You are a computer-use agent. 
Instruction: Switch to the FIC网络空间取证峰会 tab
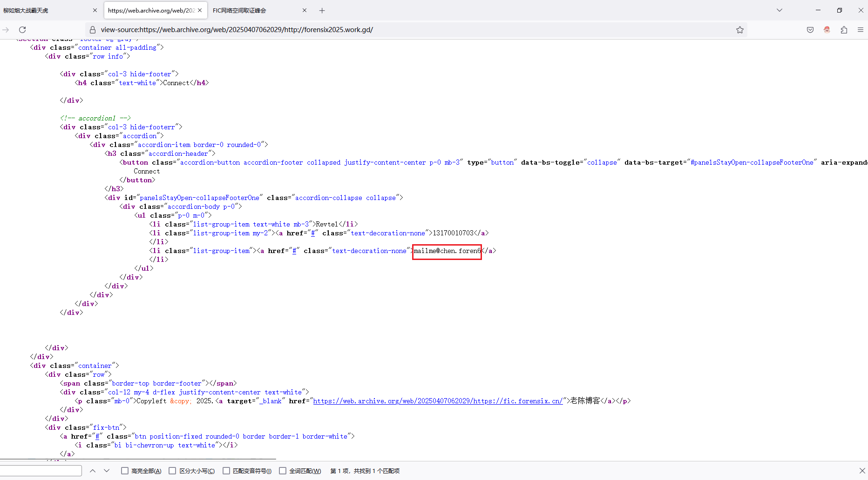pyautogui.click(x=254, y=10)
